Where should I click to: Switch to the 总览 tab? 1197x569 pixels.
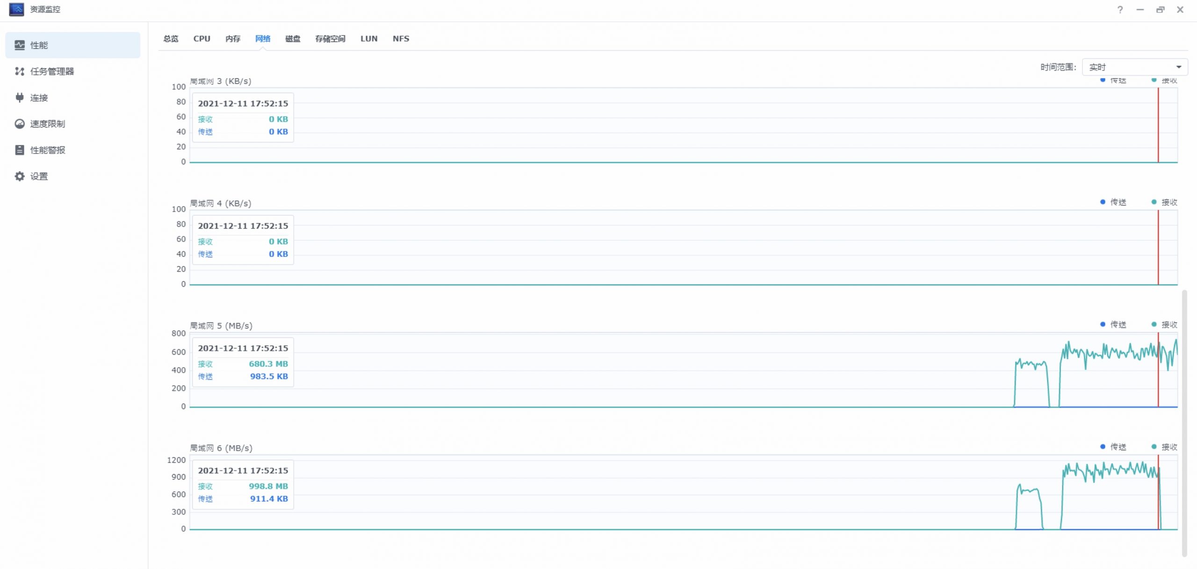[171, 38]
